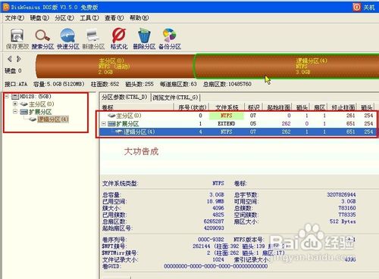Switch to the 分区参数(CTRL_D) tab

(124, 97)
